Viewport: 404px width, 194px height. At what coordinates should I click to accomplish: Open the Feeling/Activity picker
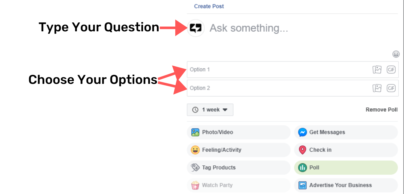(x=195, y=150)
